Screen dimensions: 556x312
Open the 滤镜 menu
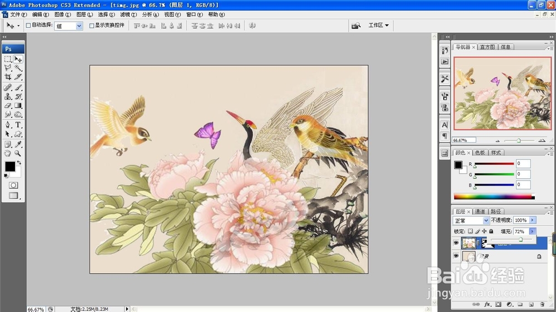point(128,14)
